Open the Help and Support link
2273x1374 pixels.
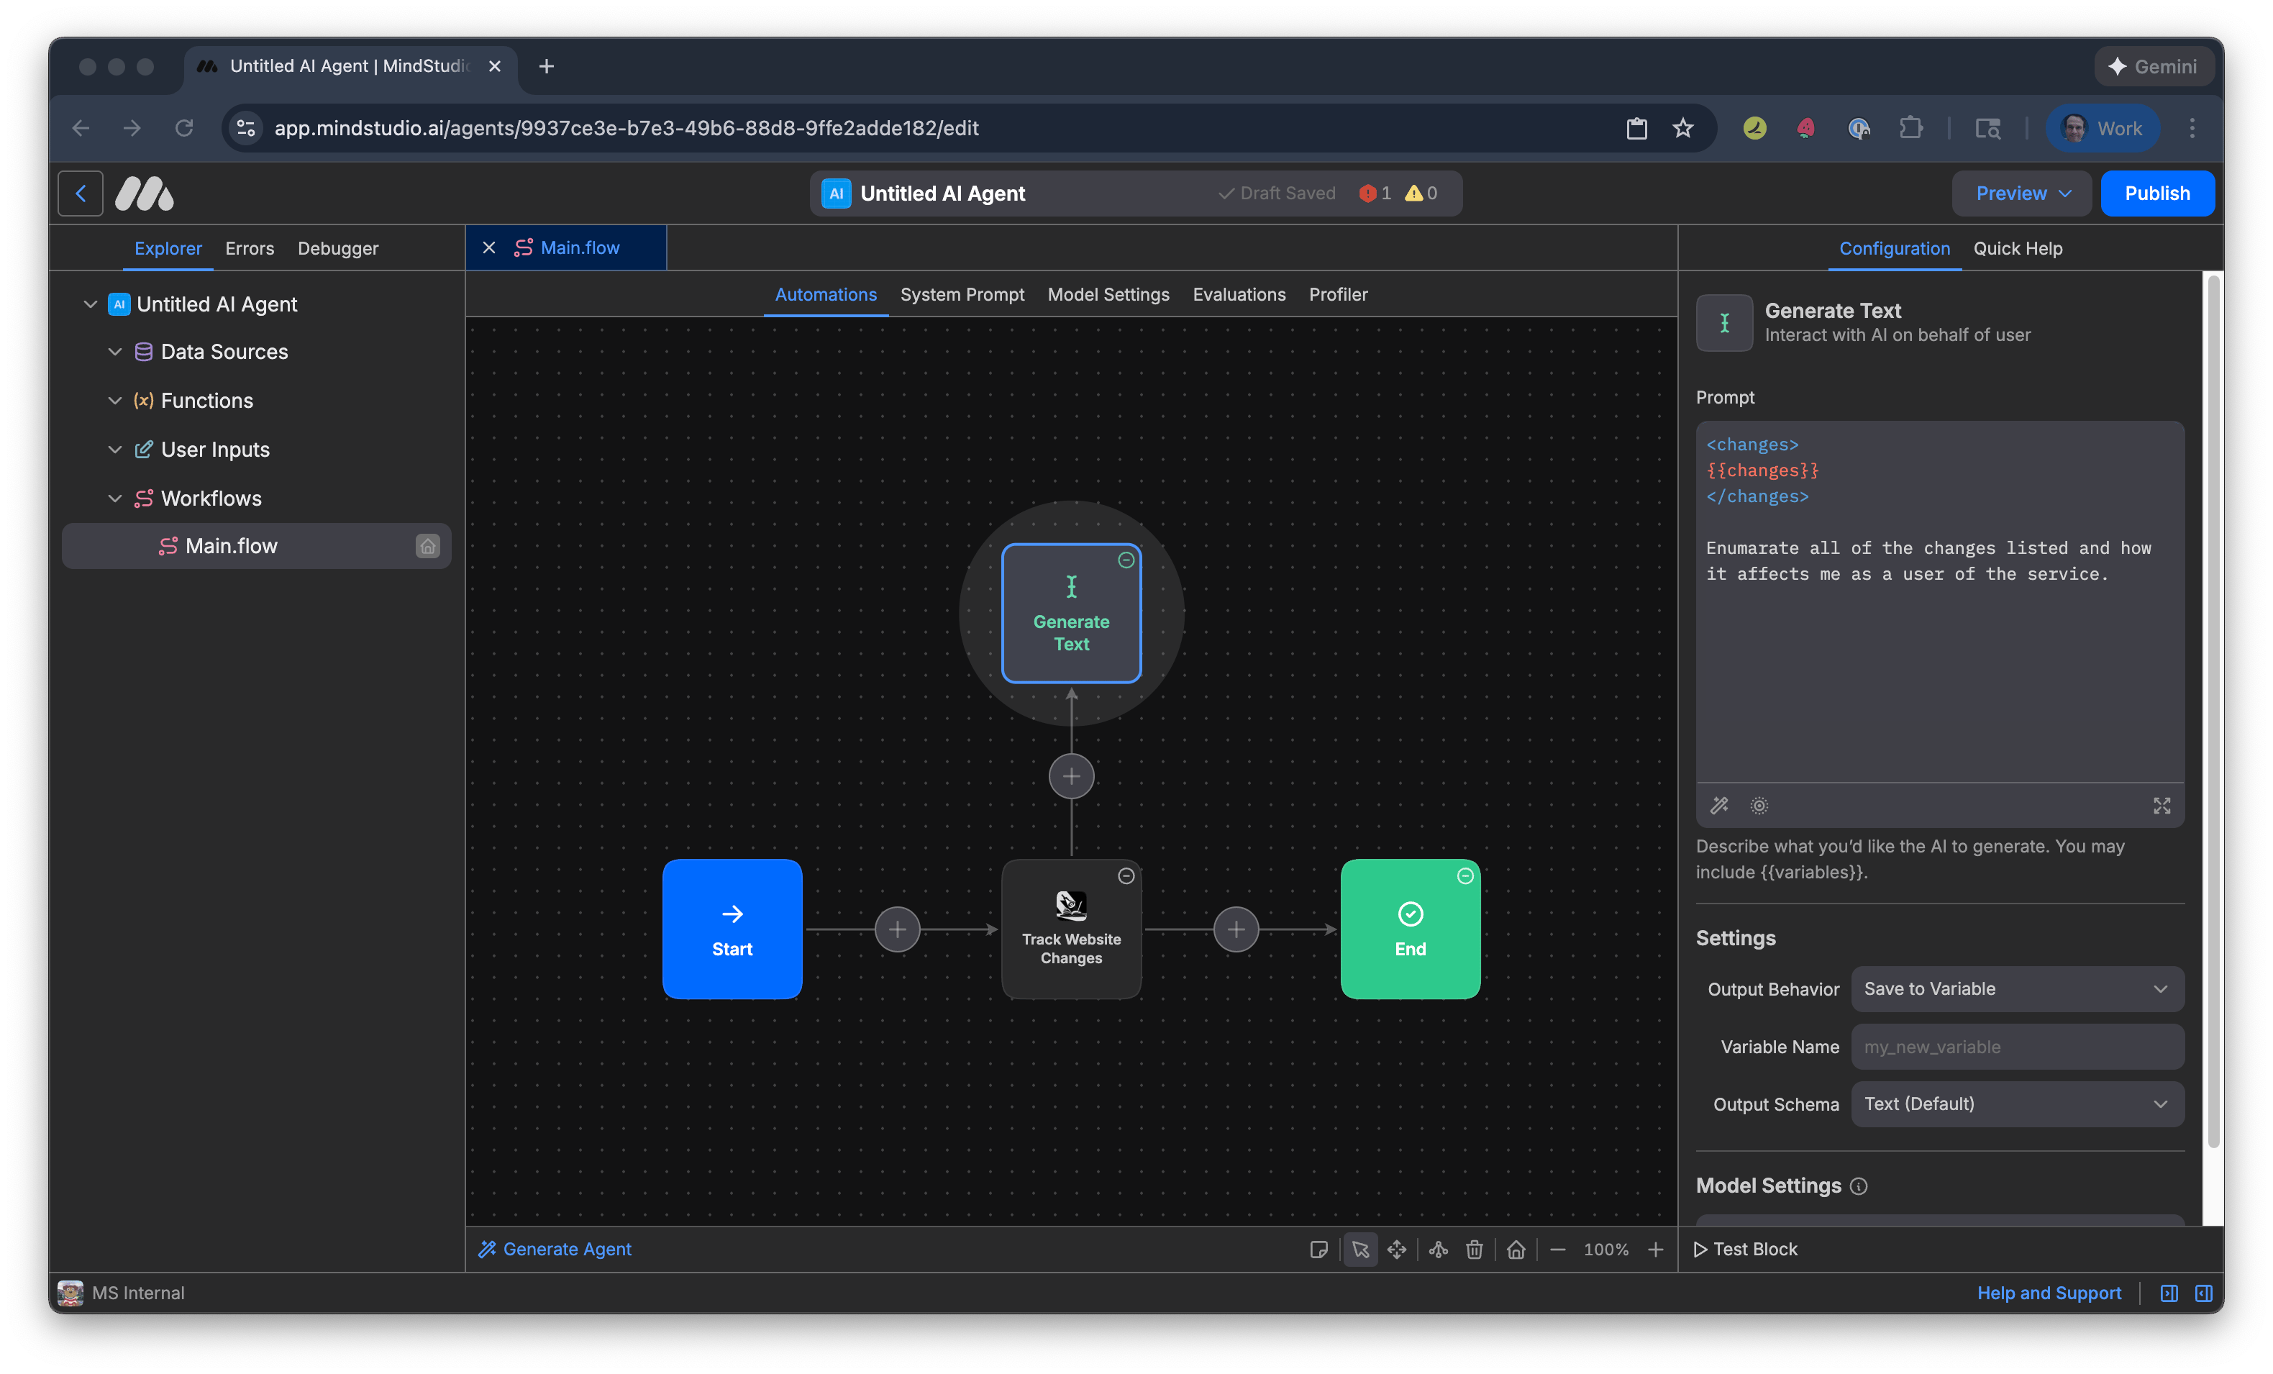pyautogui.click(x=2049, y=1293)
